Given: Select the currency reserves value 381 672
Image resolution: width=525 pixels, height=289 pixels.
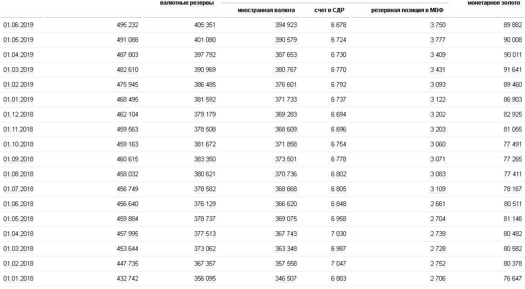Looking at the screenshot, I should (205, 144).
